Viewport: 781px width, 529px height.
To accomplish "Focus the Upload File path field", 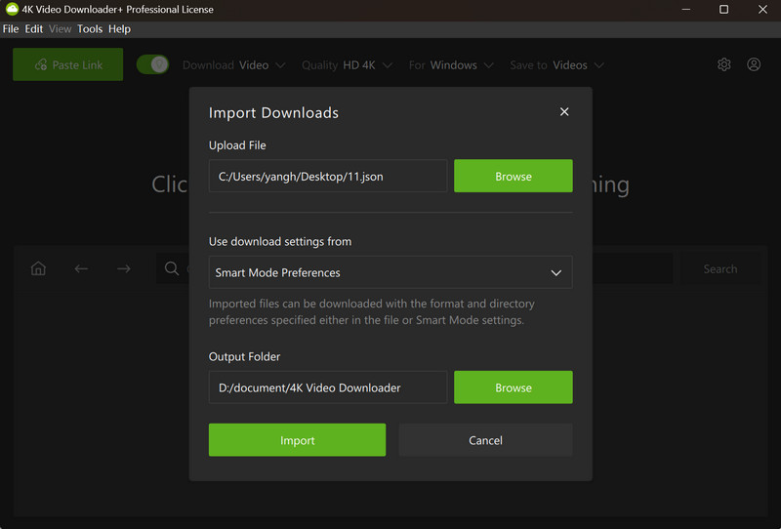I will tap(328, 176).
